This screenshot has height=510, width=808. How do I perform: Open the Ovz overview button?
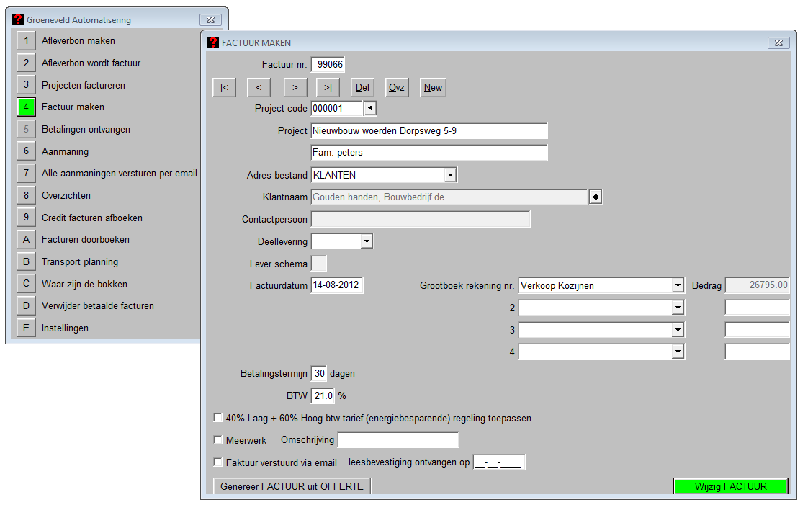coord(397,87)
